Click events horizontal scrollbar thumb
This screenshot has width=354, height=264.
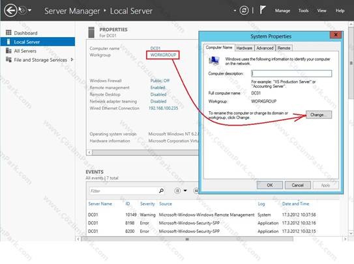click(187, 239)
